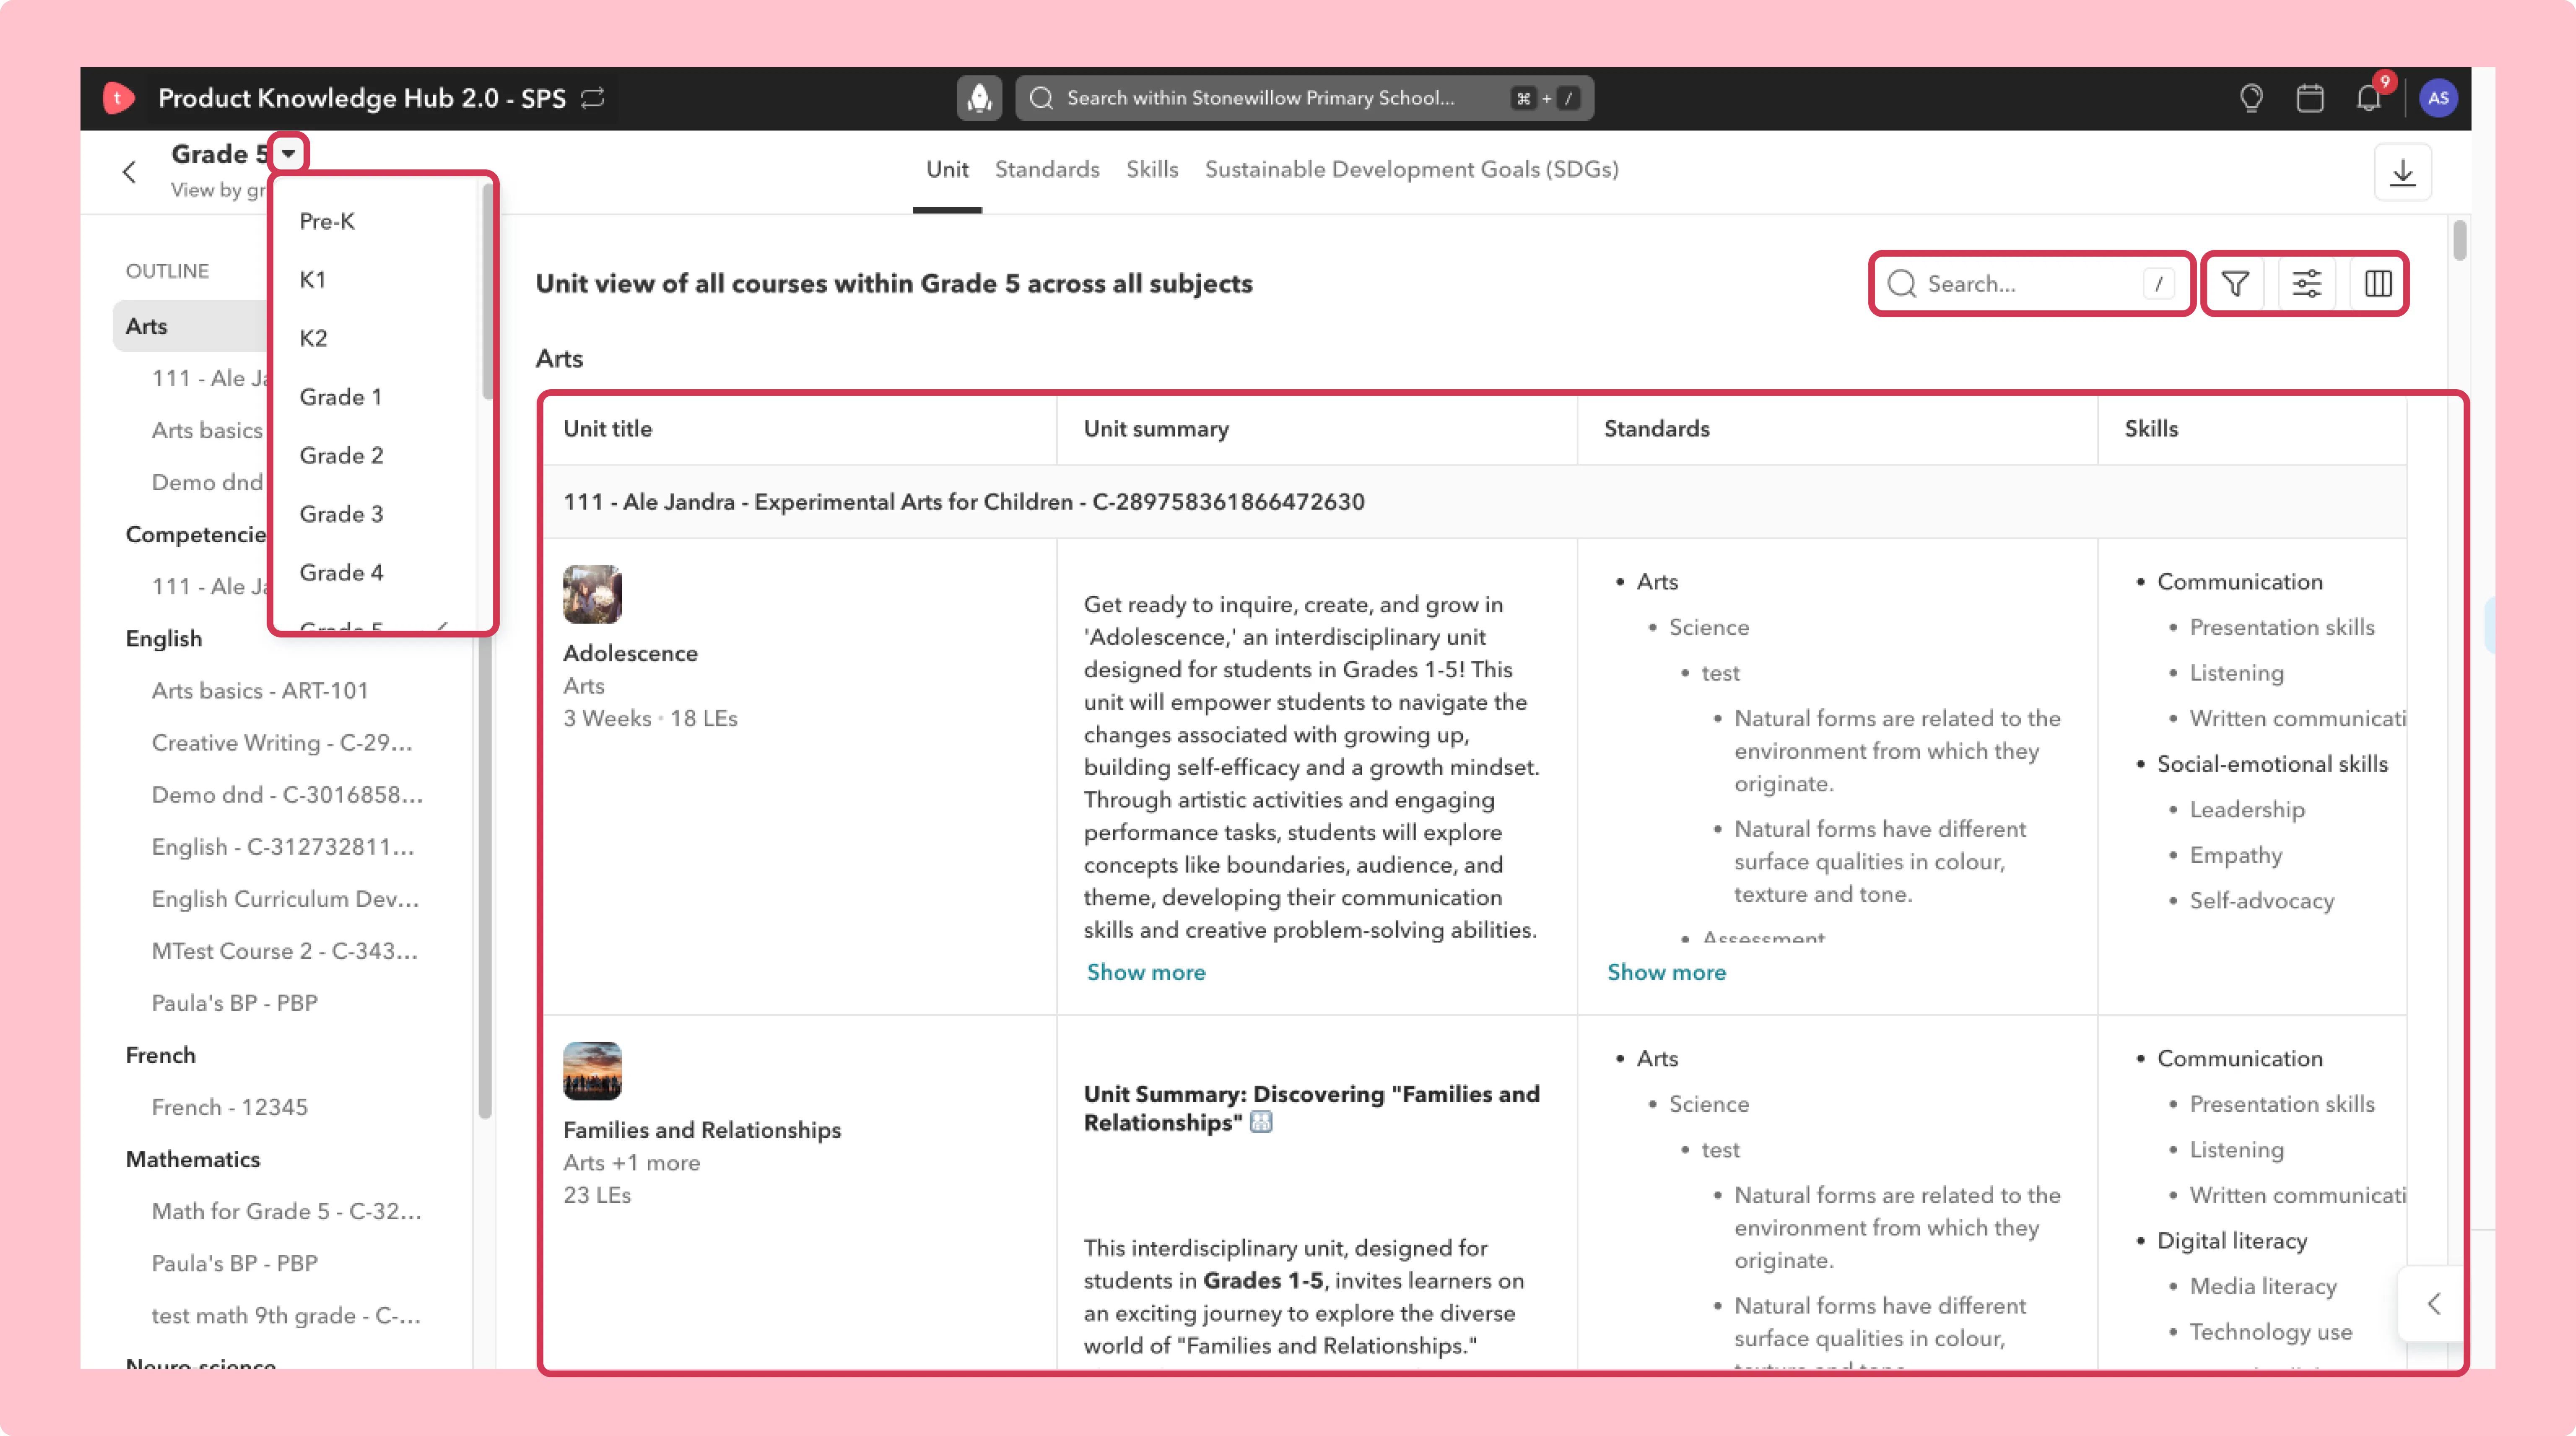Open the calendar icon

point(2310,98)
